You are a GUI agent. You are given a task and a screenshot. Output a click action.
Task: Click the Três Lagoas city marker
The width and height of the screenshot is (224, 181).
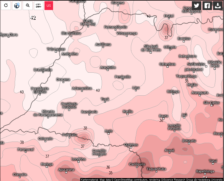[56, 52]
